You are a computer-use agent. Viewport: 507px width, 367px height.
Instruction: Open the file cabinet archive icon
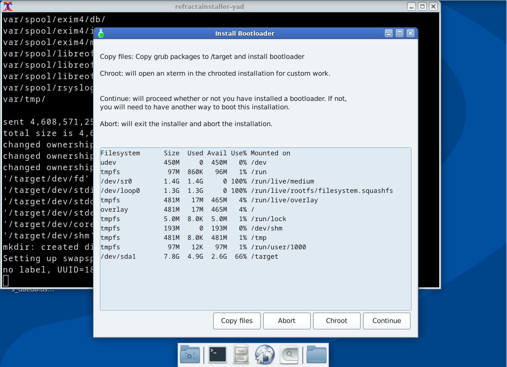(241, 355)
